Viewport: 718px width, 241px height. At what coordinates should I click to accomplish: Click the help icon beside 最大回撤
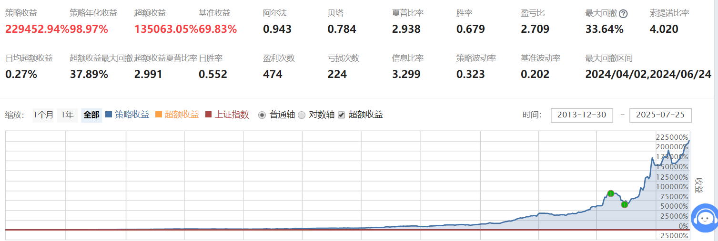[623, 14]
